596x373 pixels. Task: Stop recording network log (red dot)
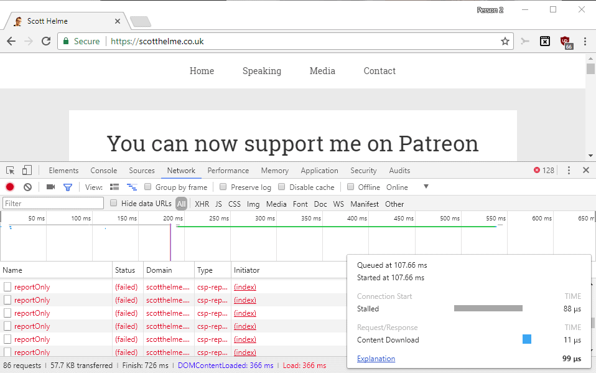point(10,187)
